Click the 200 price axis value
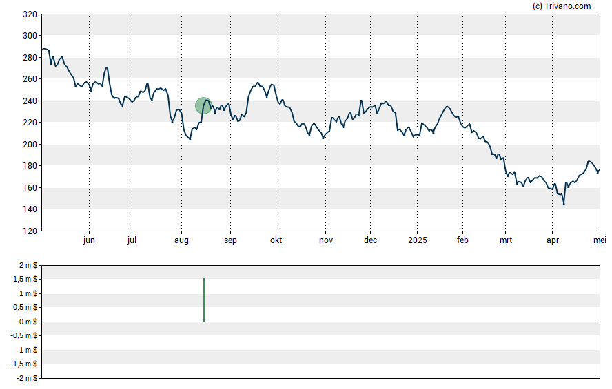 pyautogui.click(x=30, y=144)
